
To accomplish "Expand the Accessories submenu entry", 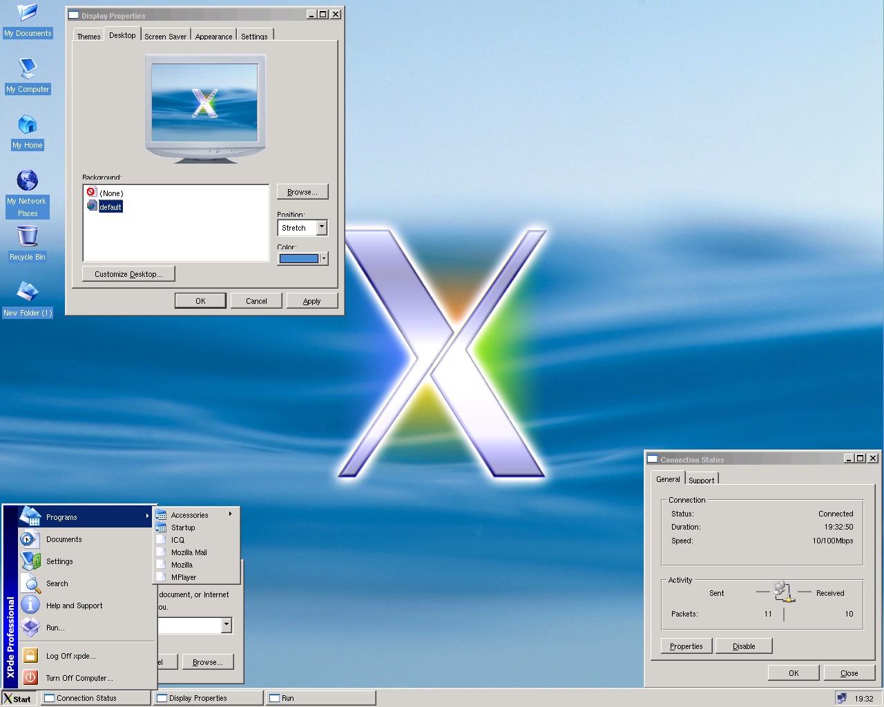I will pyautogui.click(x=196, y=515).
